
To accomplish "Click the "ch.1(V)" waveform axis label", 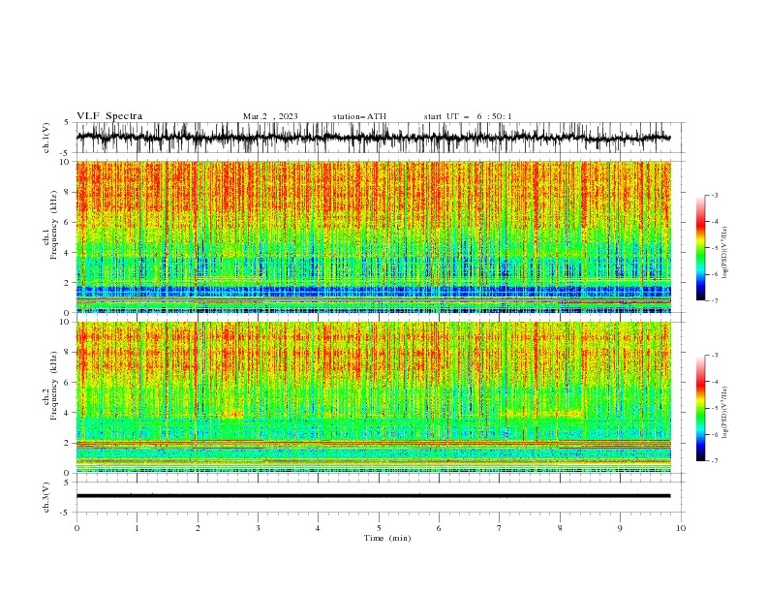I will pyautogui.click(x=46, y=138).
